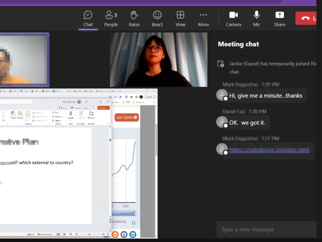The height and width of the screenshot is (242, 322).
Task: Mute or unmute the Mic
Action: point(257,19)
